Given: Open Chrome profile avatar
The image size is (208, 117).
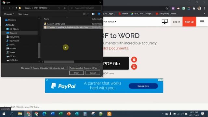Looking at the screenshot, I should [199, 8].
